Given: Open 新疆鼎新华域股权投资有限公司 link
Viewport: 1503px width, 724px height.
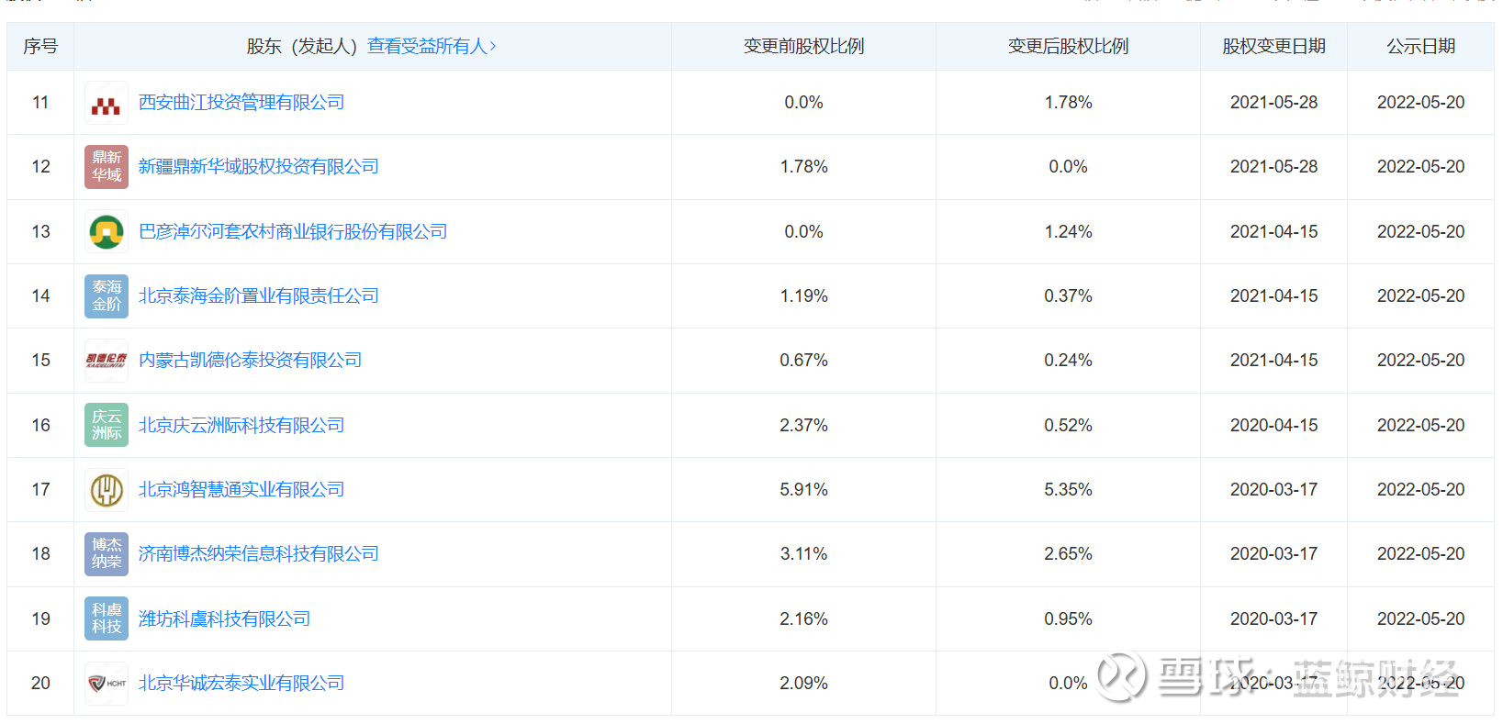Looking at the screenshot, I should click(x=258, y=167).
